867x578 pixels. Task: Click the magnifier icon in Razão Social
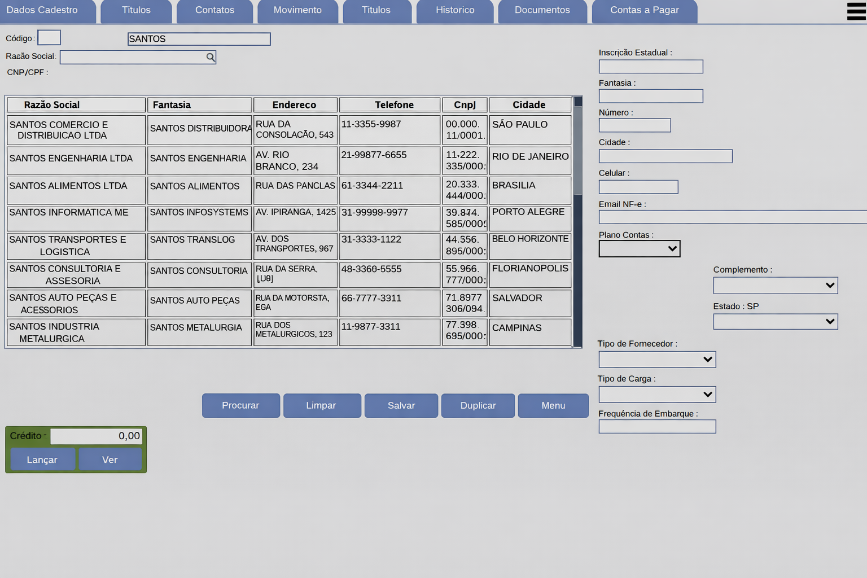pos(210,57)
